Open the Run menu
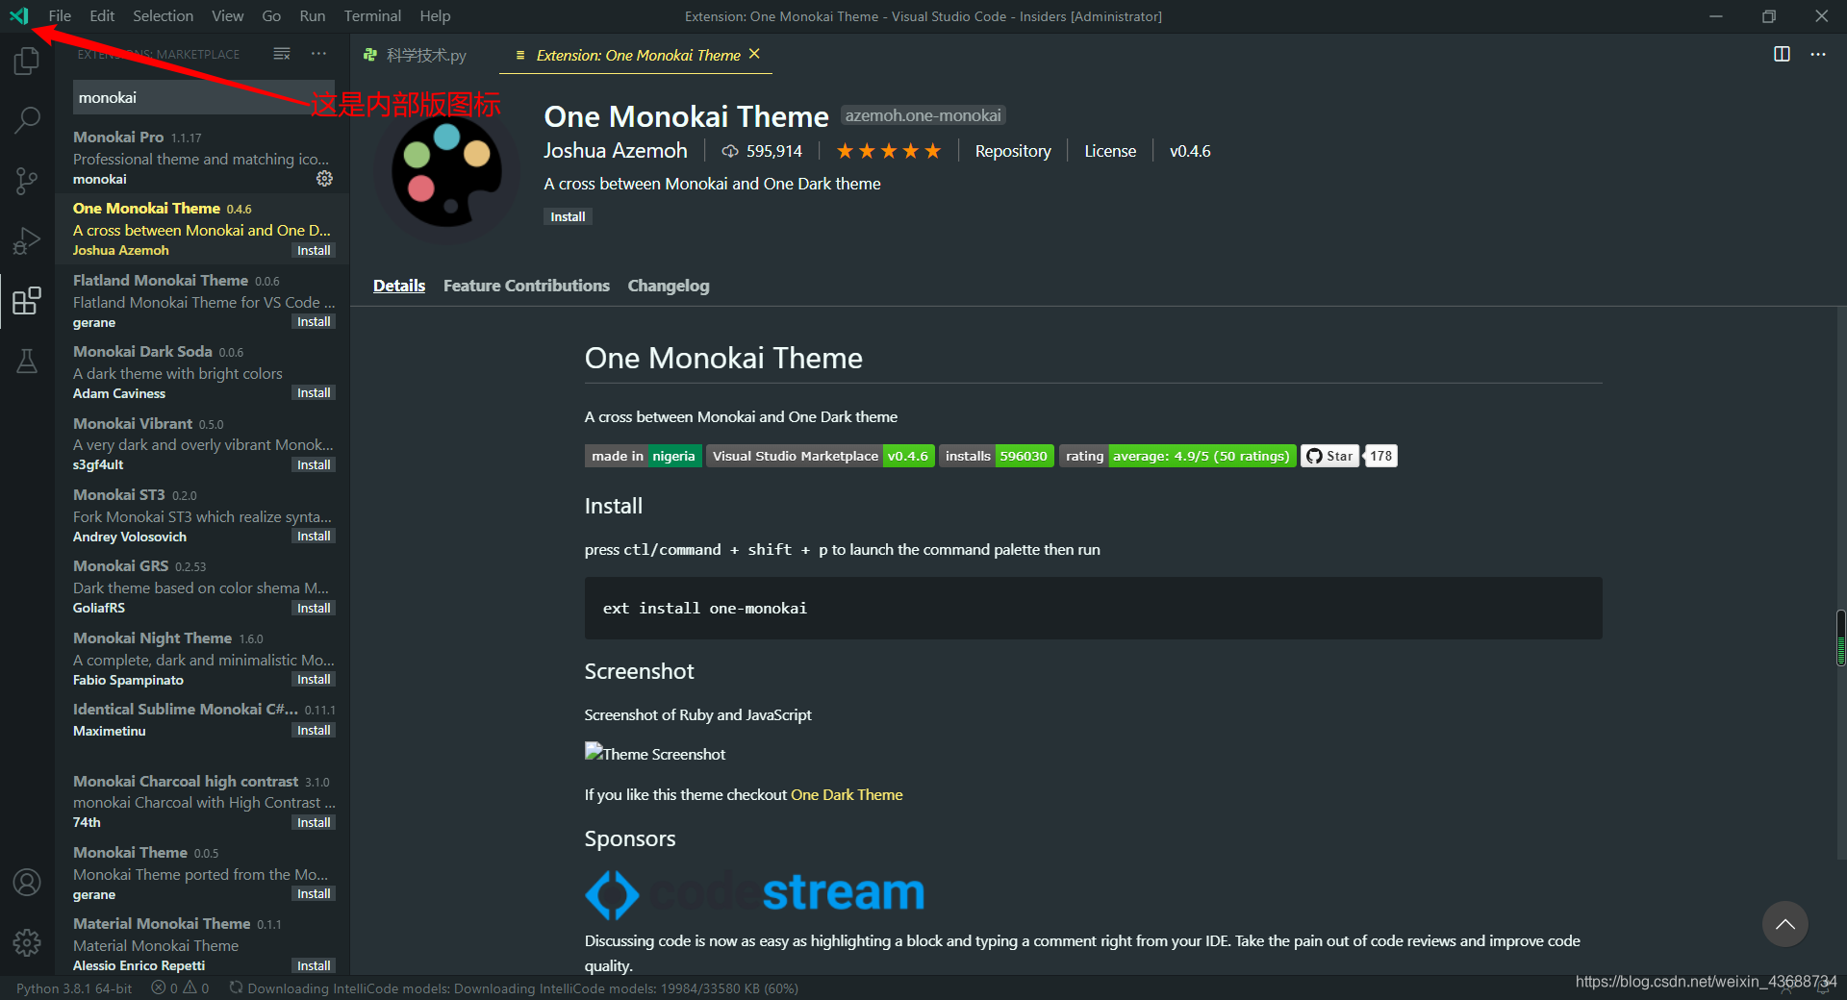This screenshot has height=1000, width=1847. [x=312, y=15]
